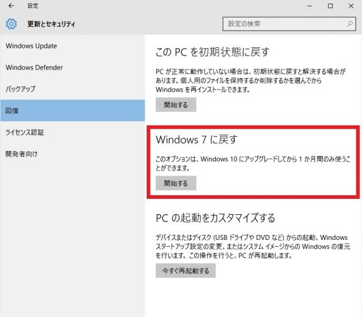Select 開発者向け in sidebar
This screenshot has width=362, height=317.
point(72,154)
